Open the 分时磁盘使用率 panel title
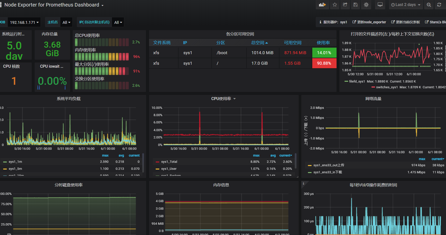Image resolution: width=446 pixels, height=235 pixels. tap(69, 185)
